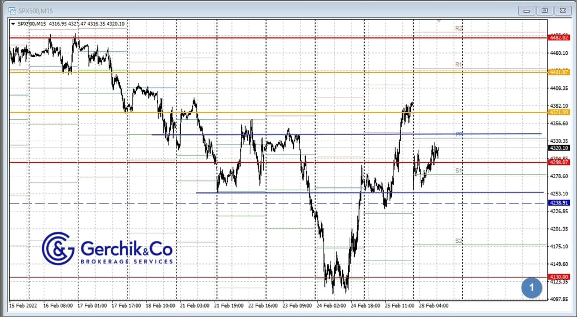The image size is (577, 317).
Task: Expand the SPX500,M15 arrow in chart corner
Action: point(14,24)
